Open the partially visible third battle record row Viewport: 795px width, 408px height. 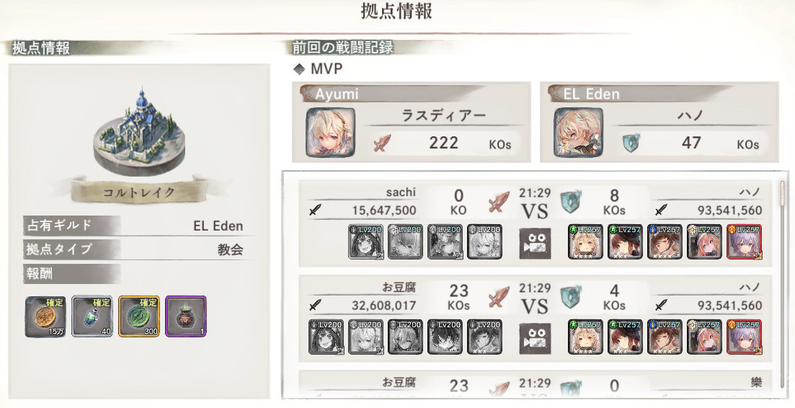[x=535, y=383]
